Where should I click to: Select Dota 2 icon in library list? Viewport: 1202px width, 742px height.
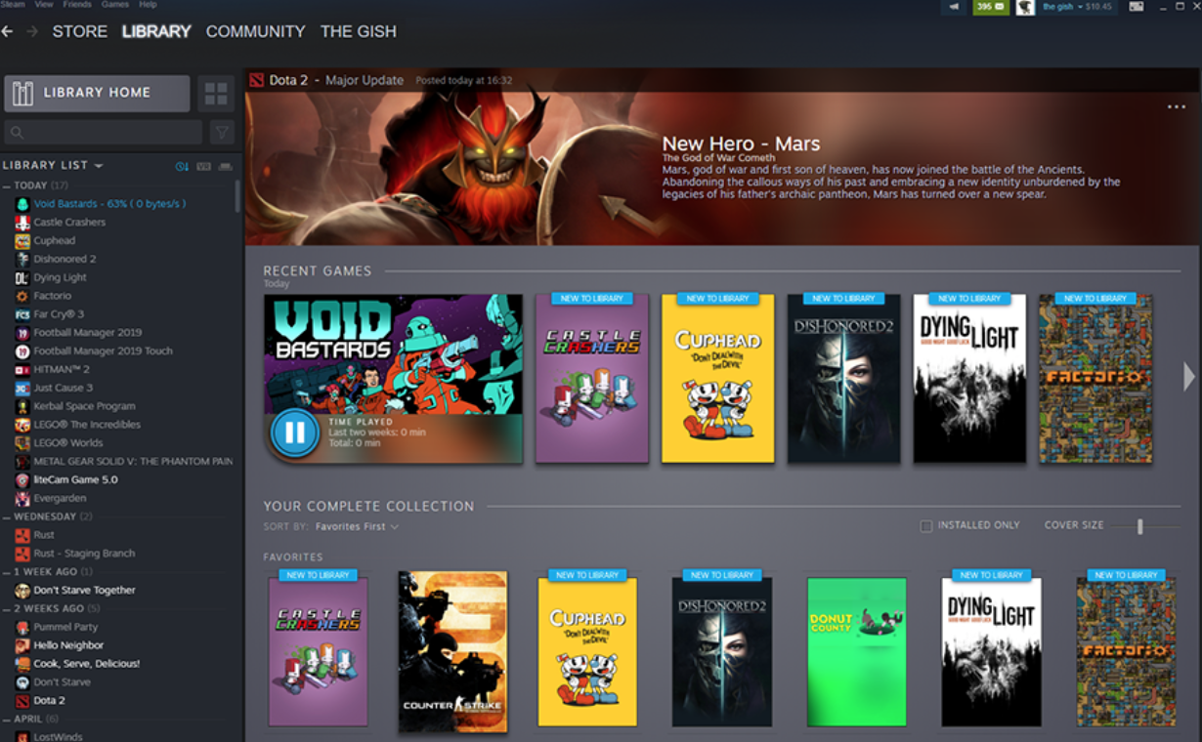pyautogui.click(x=22, y=701)
